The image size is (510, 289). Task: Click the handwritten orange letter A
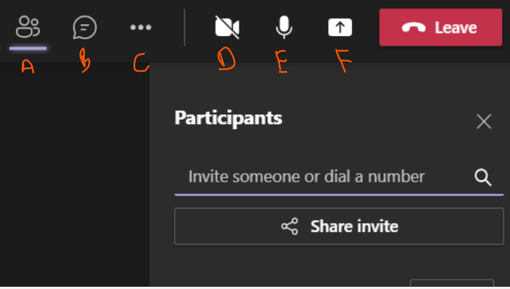(28, 67)
